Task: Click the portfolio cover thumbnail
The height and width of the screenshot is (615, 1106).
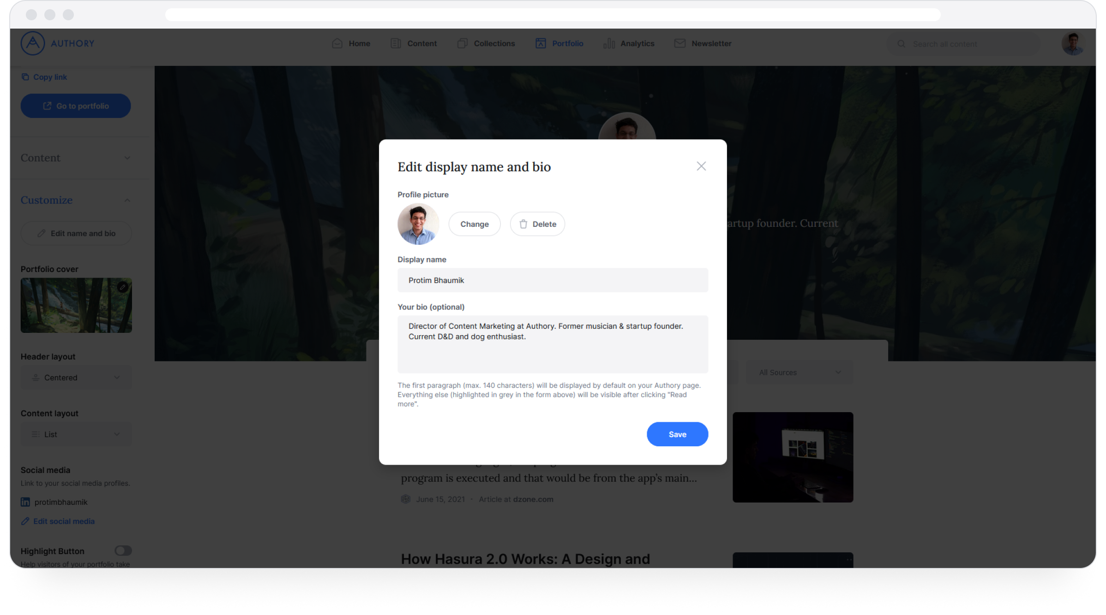Action: pos(76,305)
